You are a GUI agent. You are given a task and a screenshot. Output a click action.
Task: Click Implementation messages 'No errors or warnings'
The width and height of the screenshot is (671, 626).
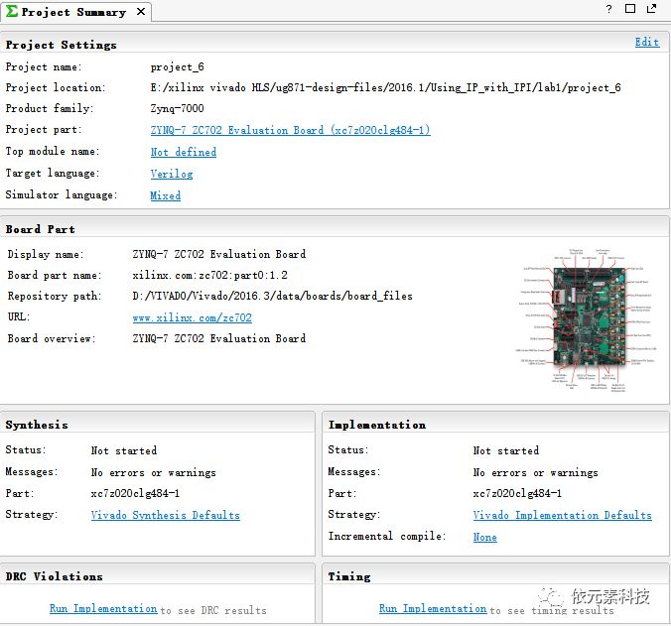coord(536,472)
